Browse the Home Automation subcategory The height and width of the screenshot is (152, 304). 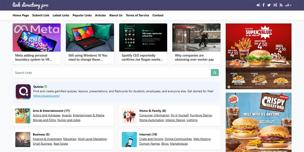point(151,120)
